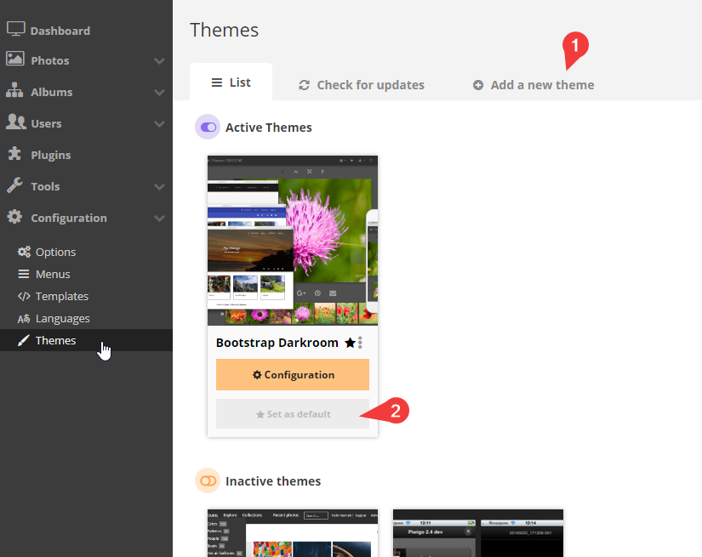Screen dimensions: 702x557
Task: Collapse the Configuration submenu chevron
Action: coord(159,219)
